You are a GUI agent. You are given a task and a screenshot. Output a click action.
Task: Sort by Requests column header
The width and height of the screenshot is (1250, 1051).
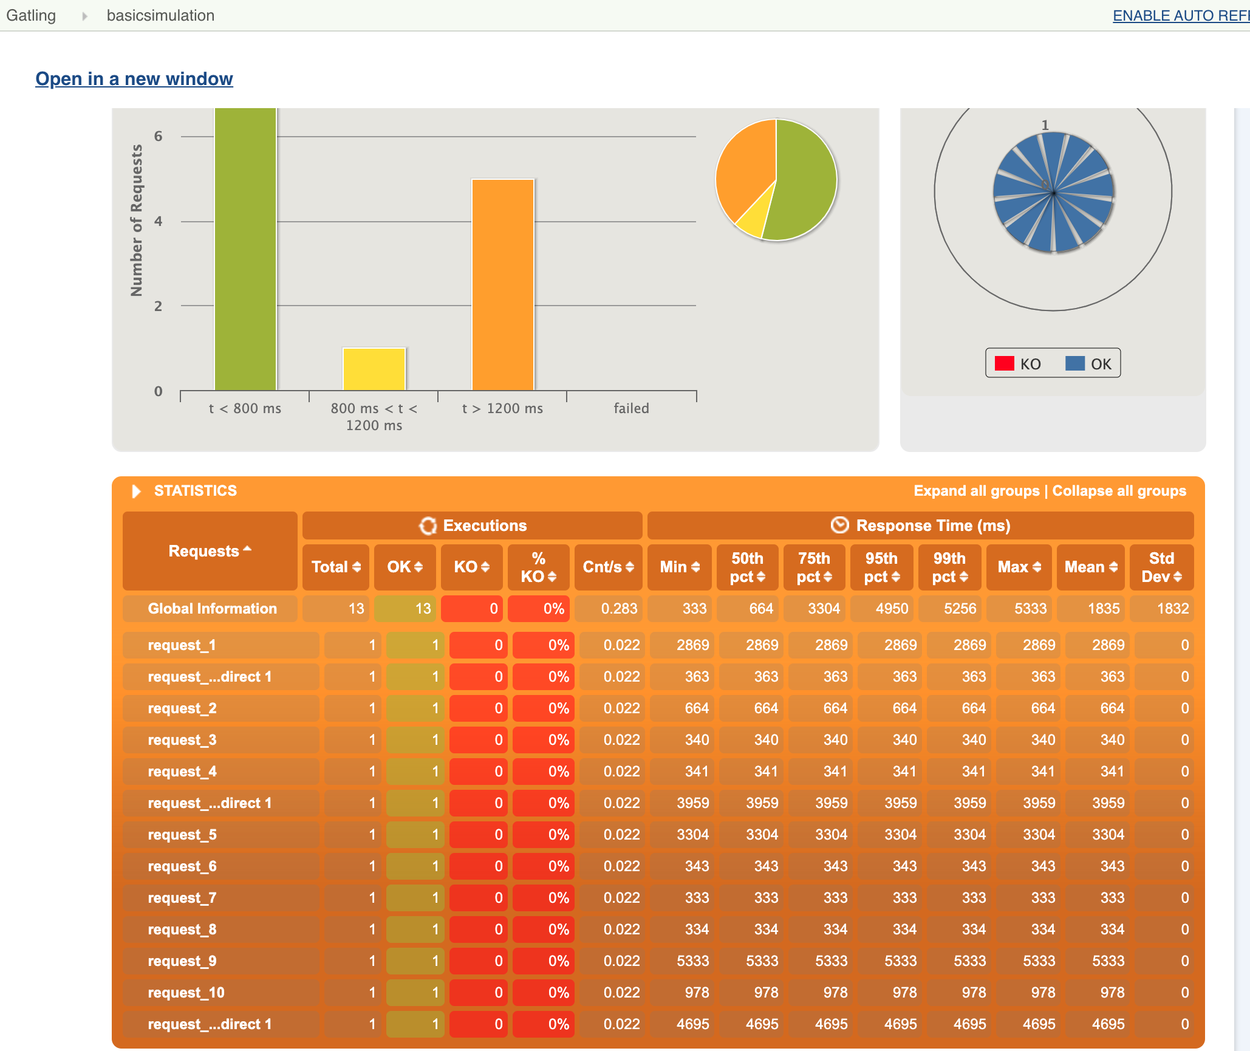coord(210,551)
